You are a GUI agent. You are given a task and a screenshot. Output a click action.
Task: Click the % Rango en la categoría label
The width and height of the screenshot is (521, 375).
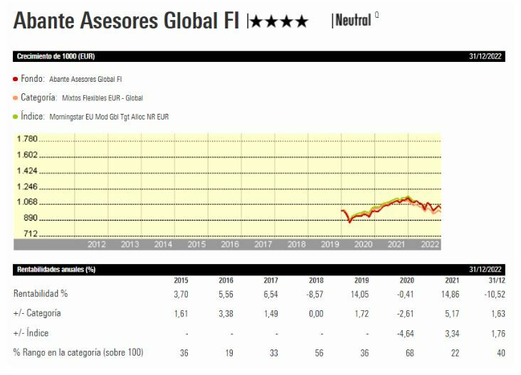pyautogui.click(x=79, y=353)
